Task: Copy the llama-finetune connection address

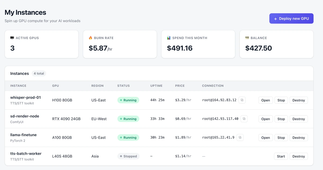Action: [240, 137]
